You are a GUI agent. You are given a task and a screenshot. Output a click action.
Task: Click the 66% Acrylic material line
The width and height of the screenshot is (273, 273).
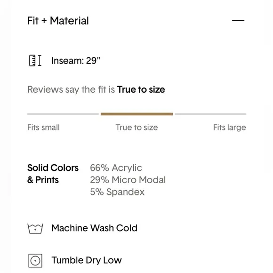(116, 168)
